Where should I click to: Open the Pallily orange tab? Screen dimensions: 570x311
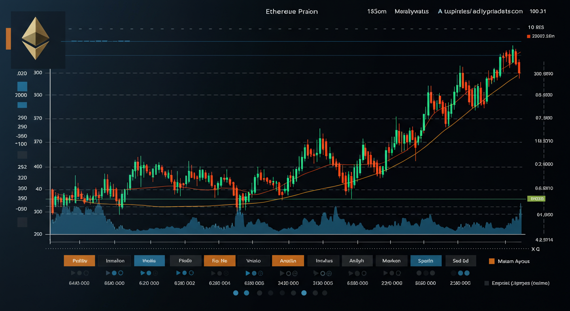[x=79, y=261]
